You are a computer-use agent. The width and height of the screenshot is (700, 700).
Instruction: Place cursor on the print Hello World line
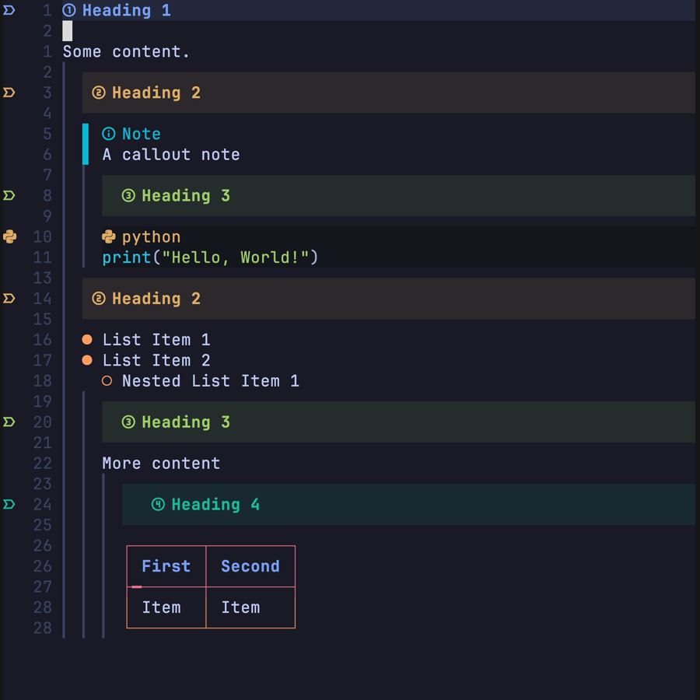pyautogui.click(x=210, y=257)
